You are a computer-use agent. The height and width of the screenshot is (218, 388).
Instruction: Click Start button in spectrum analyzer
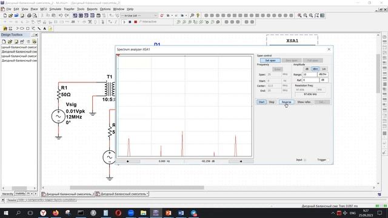point(261,102)
